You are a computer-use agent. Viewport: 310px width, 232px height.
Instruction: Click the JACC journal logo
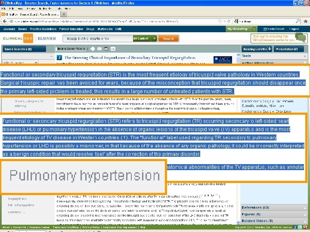click(223, 60)
